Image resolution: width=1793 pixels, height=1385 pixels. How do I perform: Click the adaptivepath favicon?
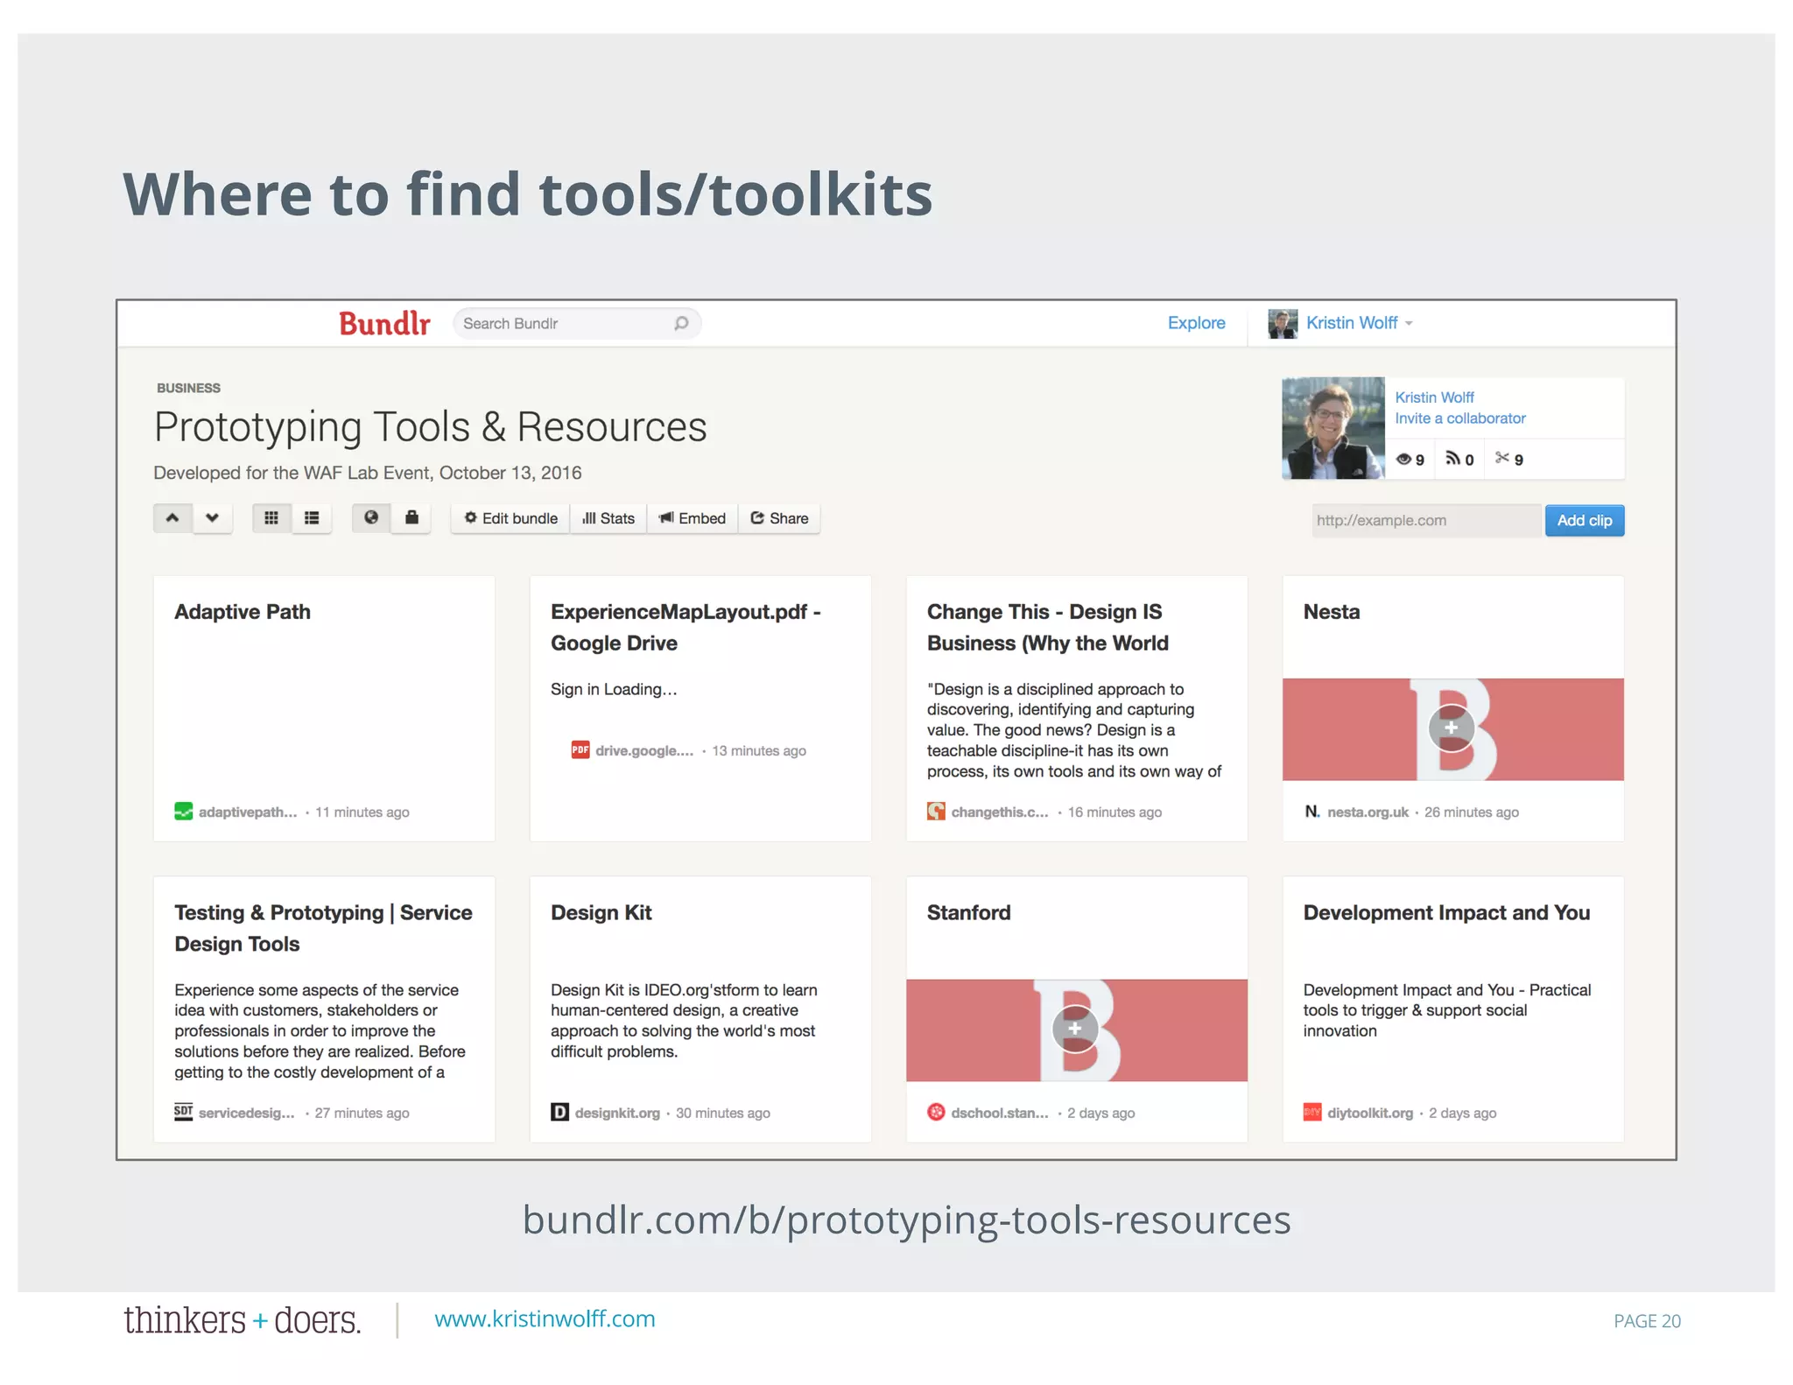click(183, 812)
